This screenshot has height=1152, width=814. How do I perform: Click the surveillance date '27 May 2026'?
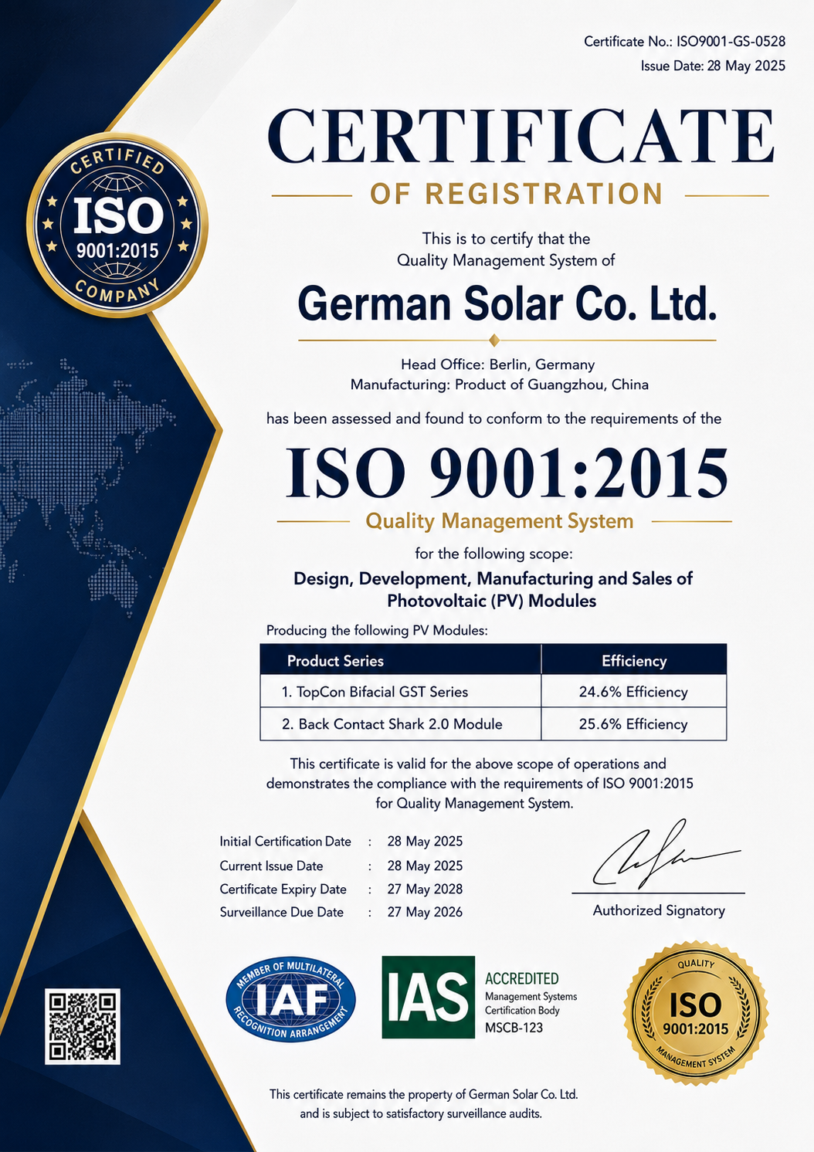(x=425, y=913)
